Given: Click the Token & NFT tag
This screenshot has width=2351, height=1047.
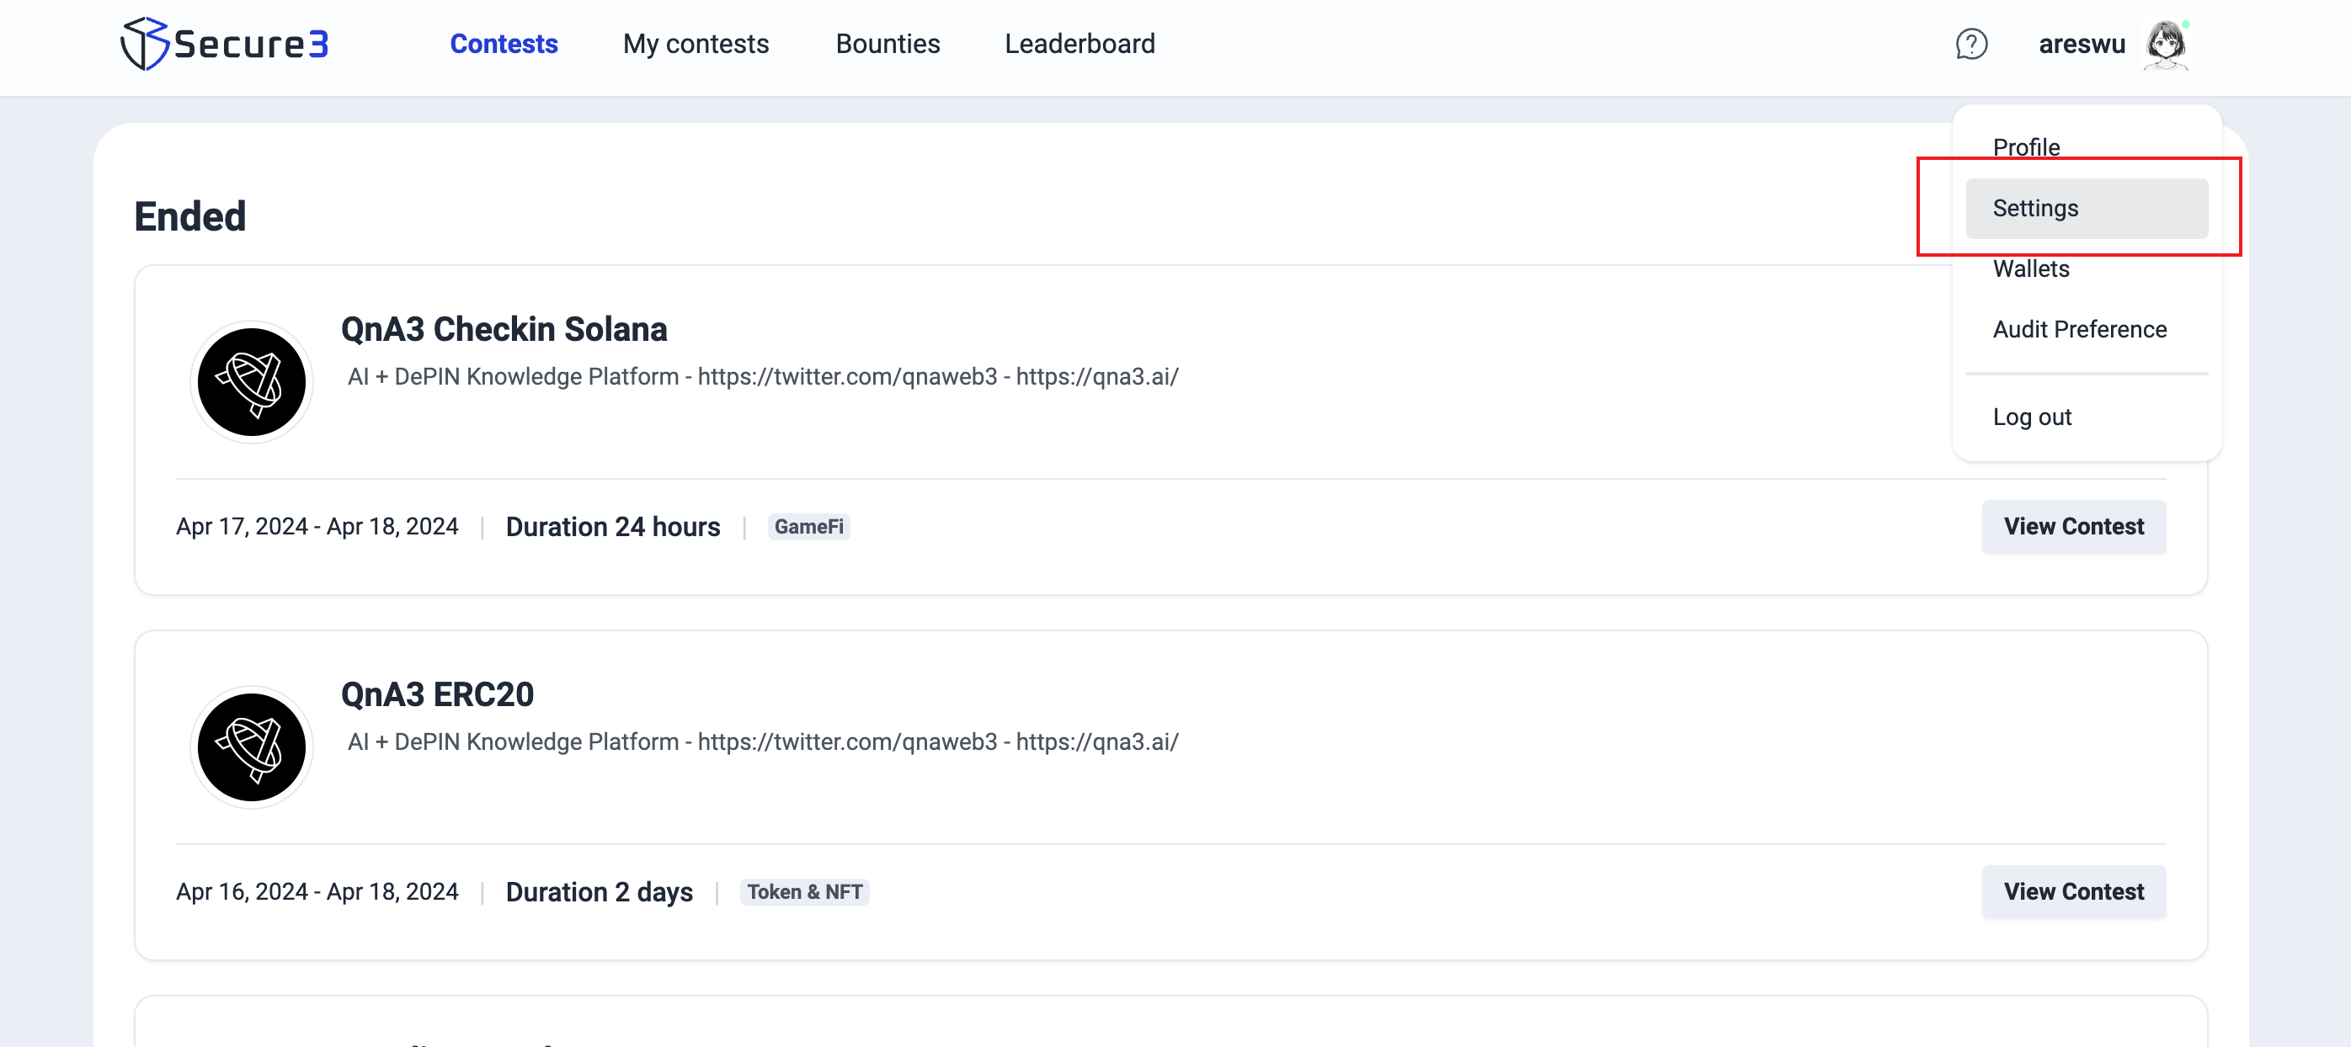Looking at the screenshot, I should (803, 891).
